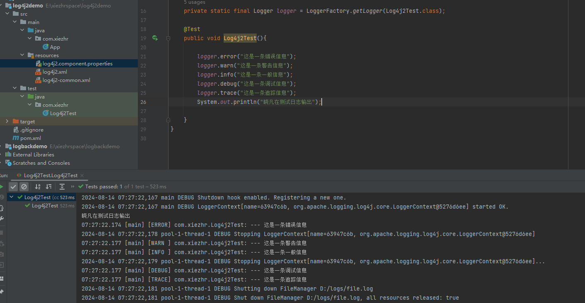This screenshot has height=303, width=585.
Task: Toggle 'Show Passed' tests filter
Action: [x=13, y=187]
